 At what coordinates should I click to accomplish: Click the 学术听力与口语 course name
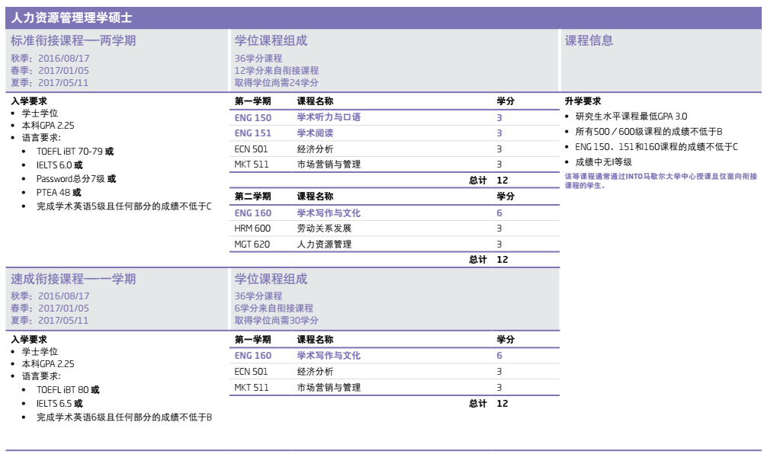click(329, 117)
